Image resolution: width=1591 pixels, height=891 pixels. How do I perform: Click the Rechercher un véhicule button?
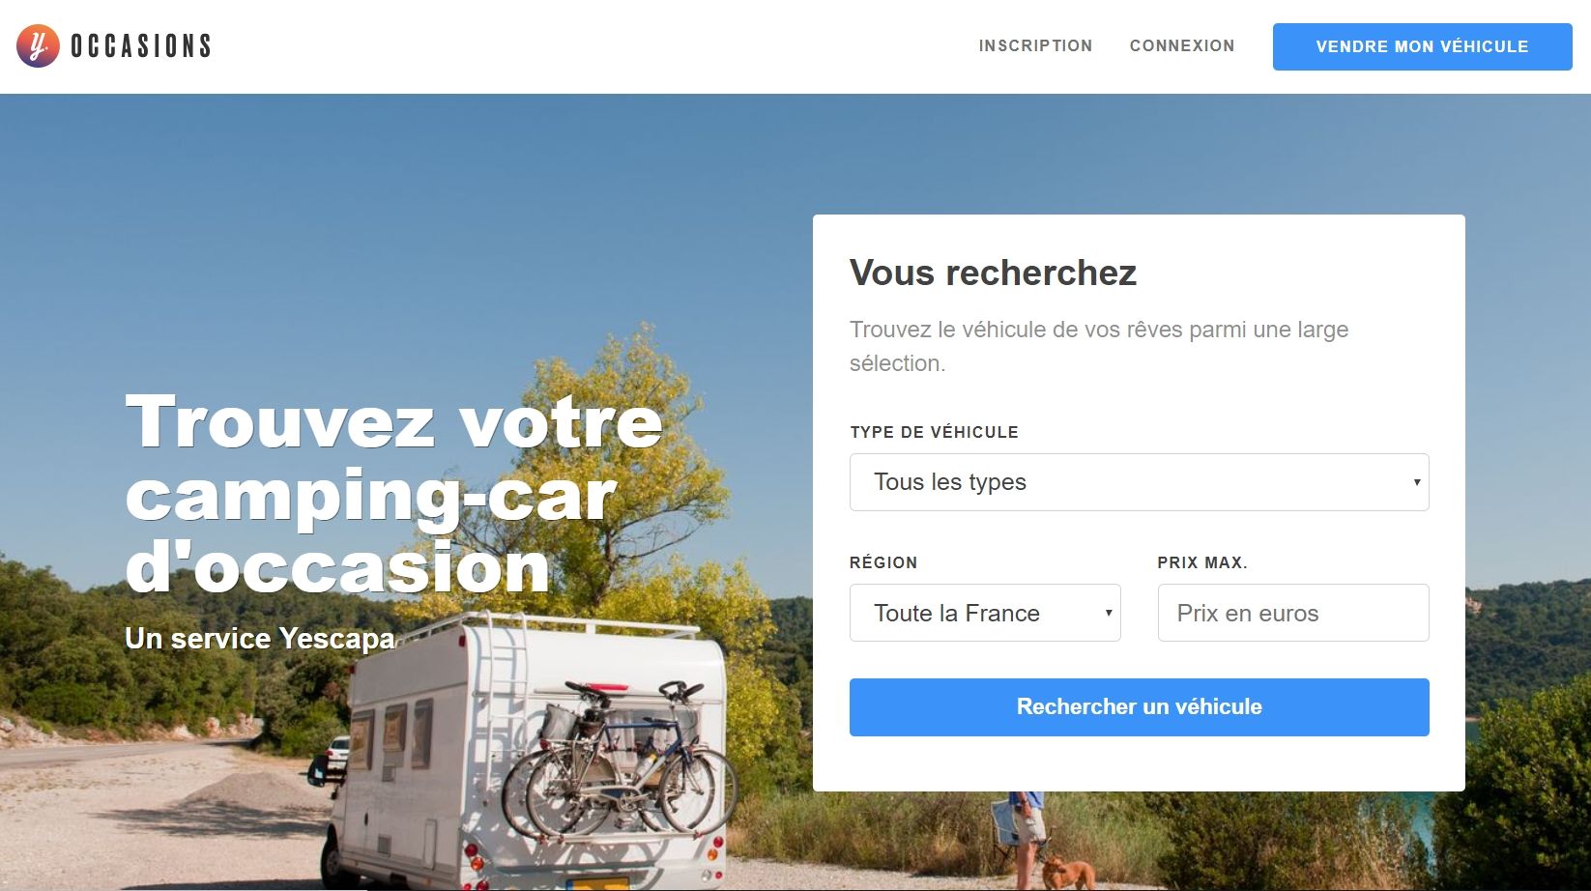click(1139, 706)
